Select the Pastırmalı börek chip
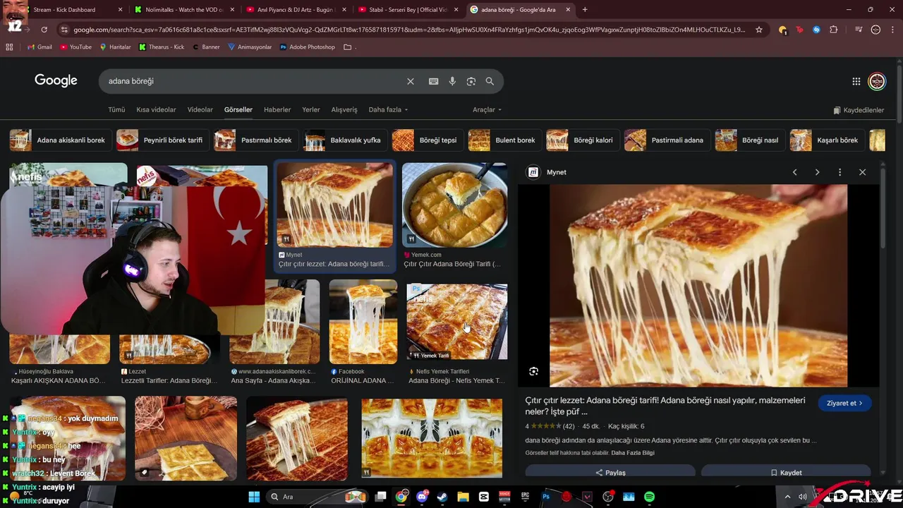The image size is (903, 508). point(256,140)
